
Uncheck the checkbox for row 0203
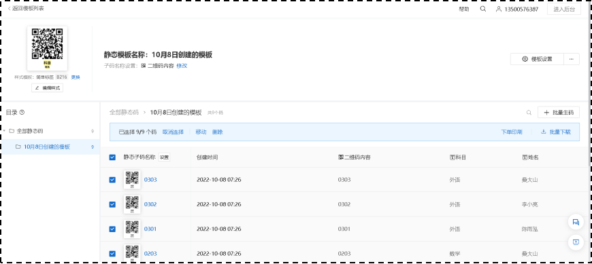(112, 253)
